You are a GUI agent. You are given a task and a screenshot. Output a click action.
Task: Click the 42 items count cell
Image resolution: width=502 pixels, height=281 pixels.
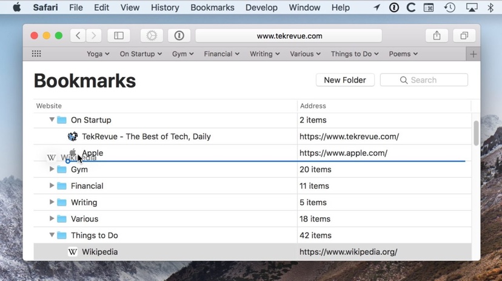point(315,235)
